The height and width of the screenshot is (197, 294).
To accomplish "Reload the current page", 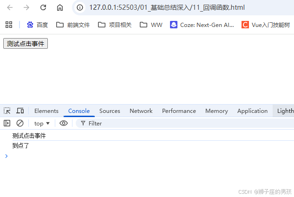I will [x=43, y=7].
